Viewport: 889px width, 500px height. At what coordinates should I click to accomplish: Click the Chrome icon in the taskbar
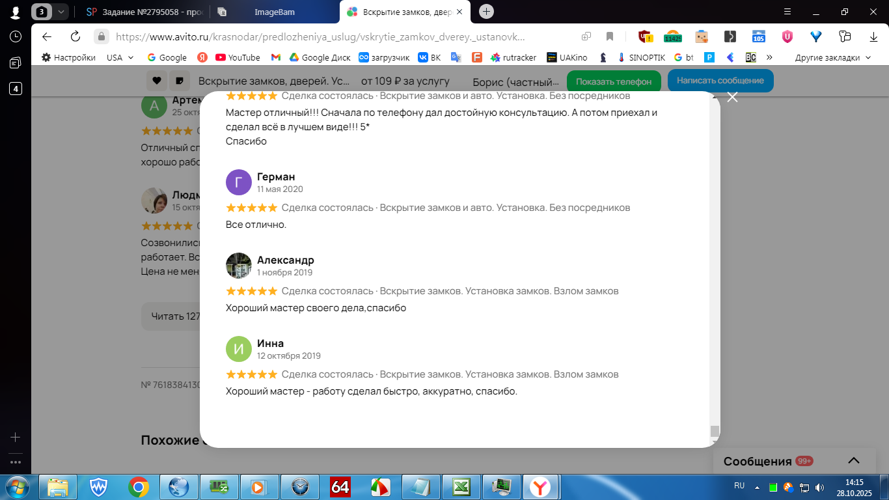[x=139, y=486]
